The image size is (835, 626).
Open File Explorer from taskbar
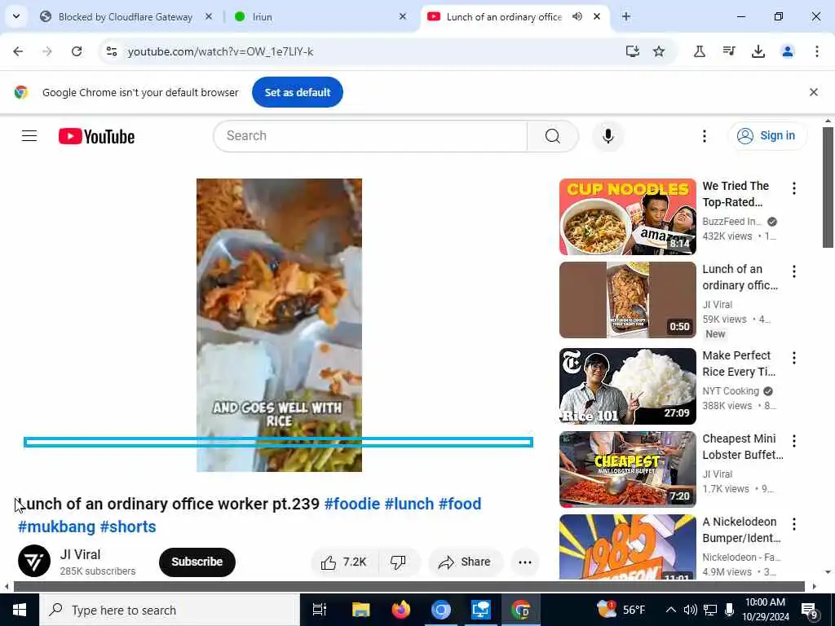360,610
